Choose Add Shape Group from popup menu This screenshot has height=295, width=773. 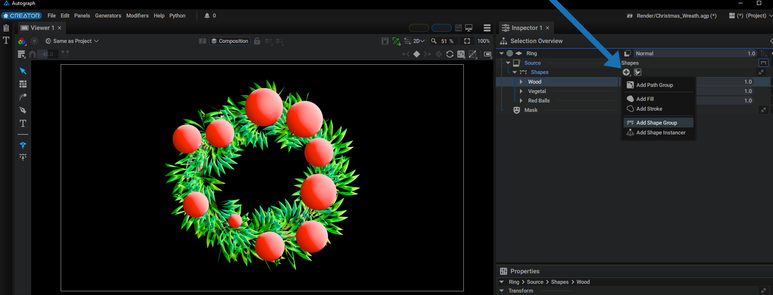point(659,123)
